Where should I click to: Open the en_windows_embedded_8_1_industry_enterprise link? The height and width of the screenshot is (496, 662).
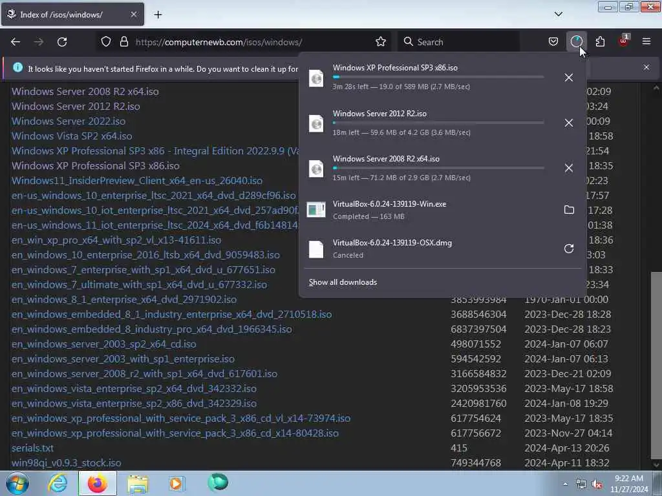tap(171, 315)
